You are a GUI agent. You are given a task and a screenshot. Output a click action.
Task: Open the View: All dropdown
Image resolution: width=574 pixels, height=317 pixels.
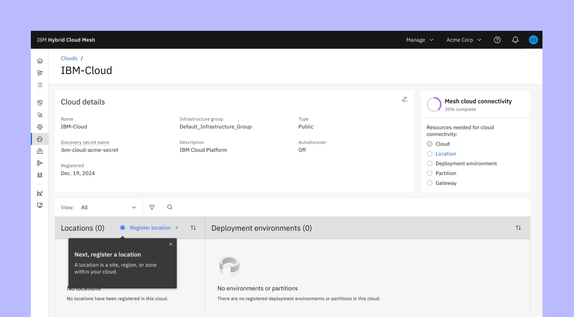99,207
